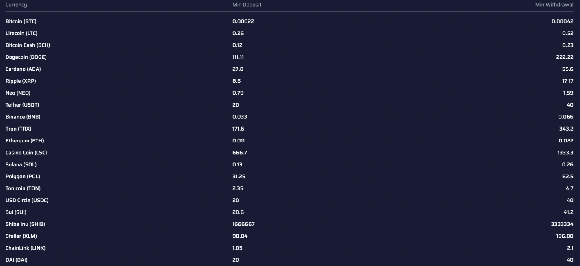
Task: Click the Dogecoin (DOGE) row label
Action: (26, 57)
